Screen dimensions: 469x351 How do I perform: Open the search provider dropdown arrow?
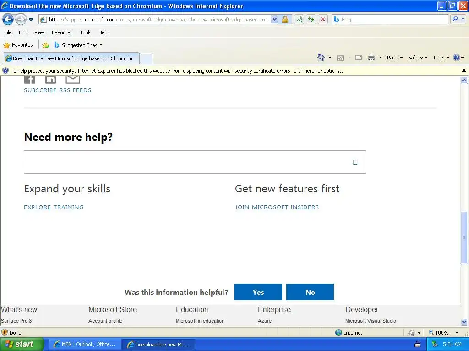tap(463, 20)
